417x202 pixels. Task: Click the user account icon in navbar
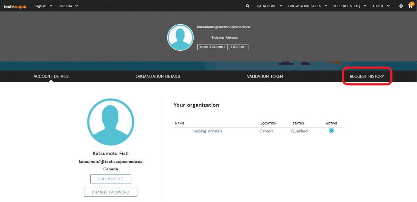click(x=401, y=6)
